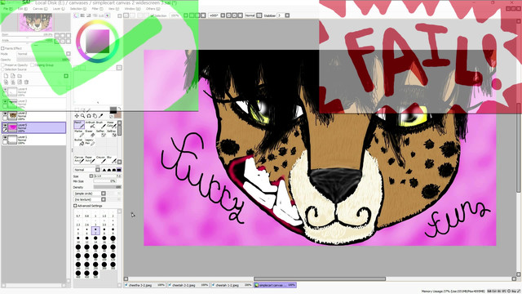Choose the Brush tool

pyautogui.click(x=101, y=125)
